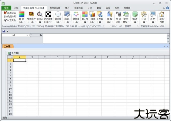
Task: Open the 文件 File tab
Action: coord(6,8)
